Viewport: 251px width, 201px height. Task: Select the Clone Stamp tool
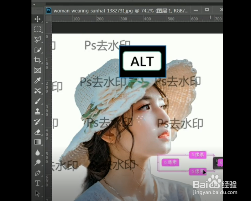[x=37, y=111]
